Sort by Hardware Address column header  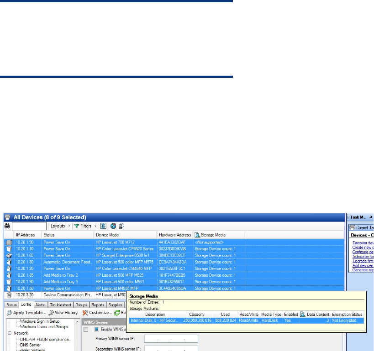pos(175,235)
